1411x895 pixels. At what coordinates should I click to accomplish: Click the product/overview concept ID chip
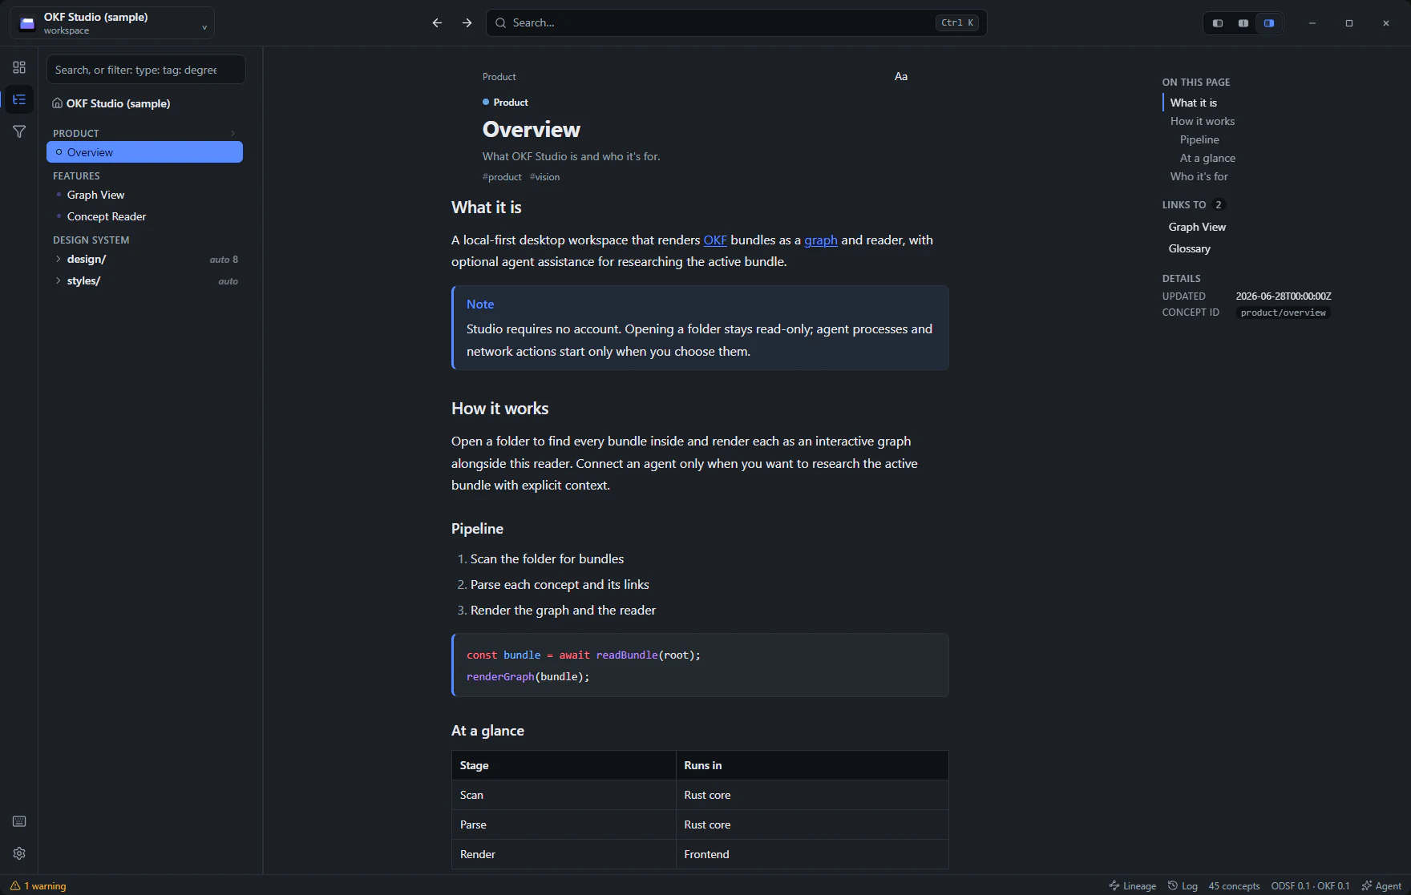coord(1283,312)
